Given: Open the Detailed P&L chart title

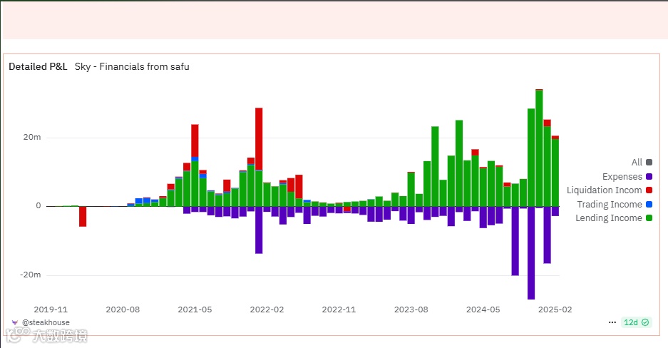Looking at the screenshot, I should tap(38, 66).
